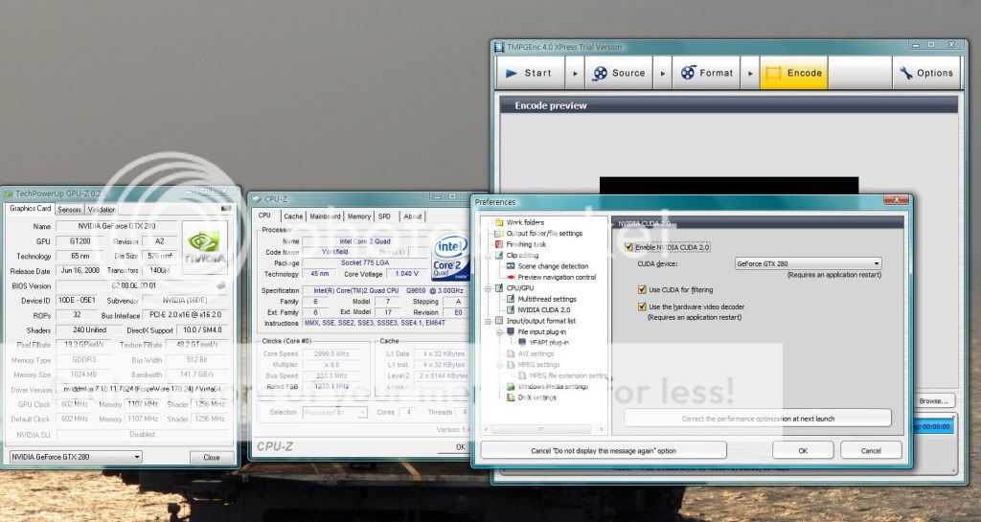Click Preferences tree horizontal scrollbar

pos(541,429)
